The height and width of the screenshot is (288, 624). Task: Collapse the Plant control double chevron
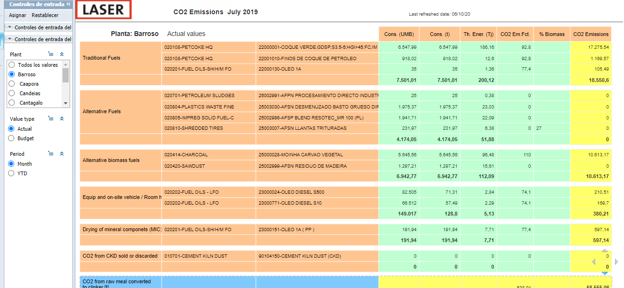pyautogui.click(x=62, y=54)
